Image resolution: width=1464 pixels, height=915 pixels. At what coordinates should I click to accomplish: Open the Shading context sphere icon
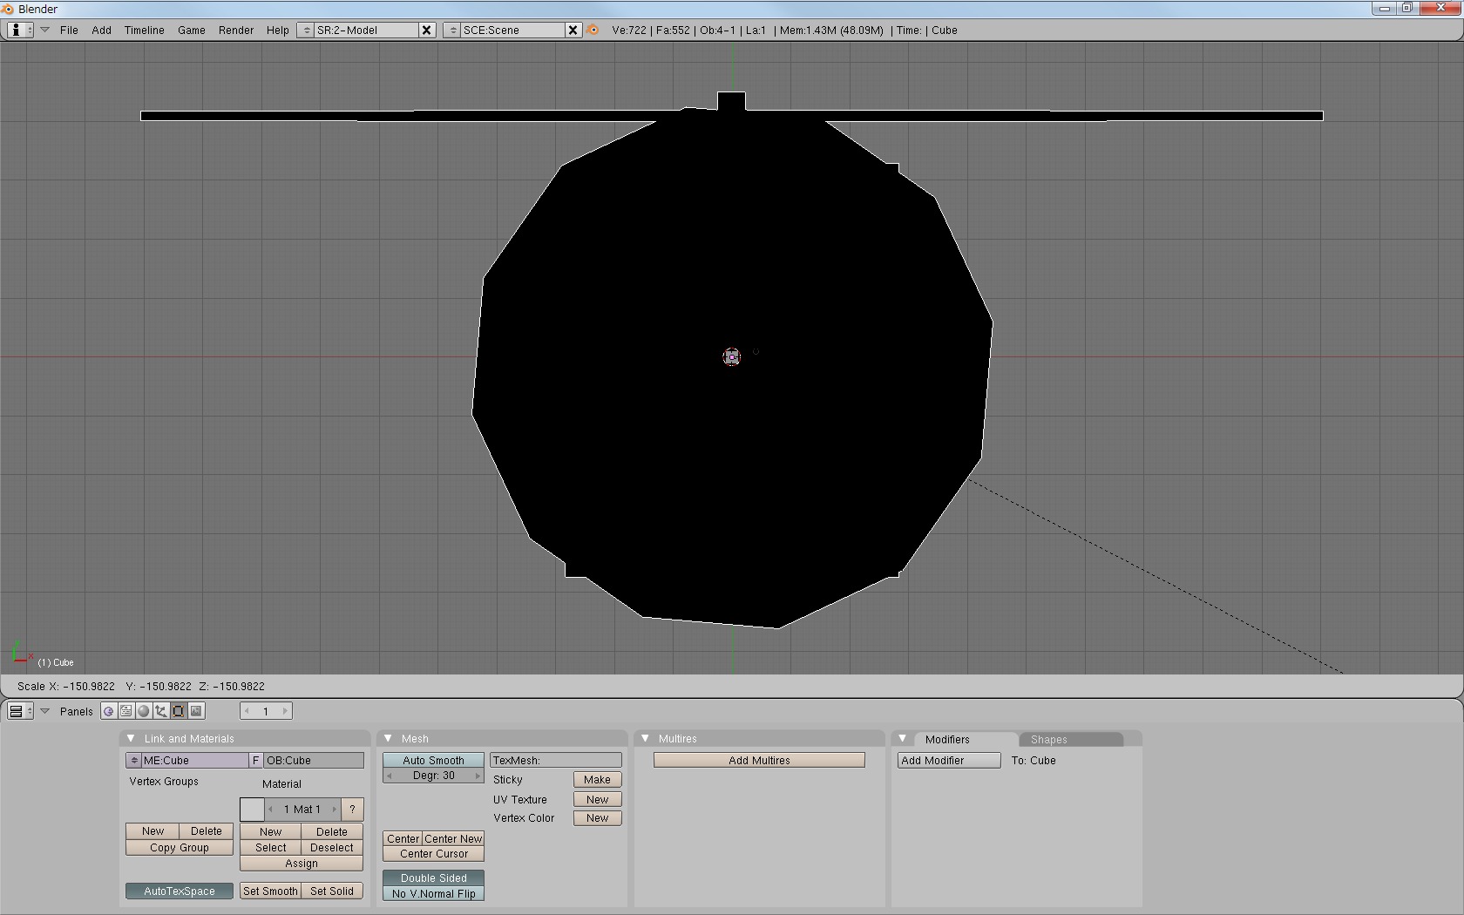coord(144,711)
